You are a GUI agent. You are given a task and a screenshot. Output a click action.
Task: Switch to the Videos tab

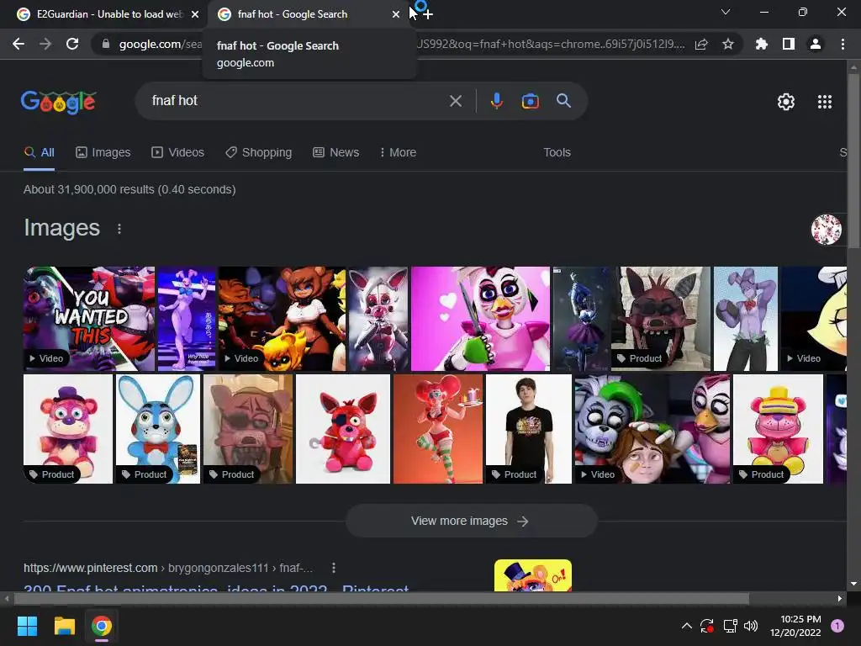pyautogui.click(x=178, y=153)
